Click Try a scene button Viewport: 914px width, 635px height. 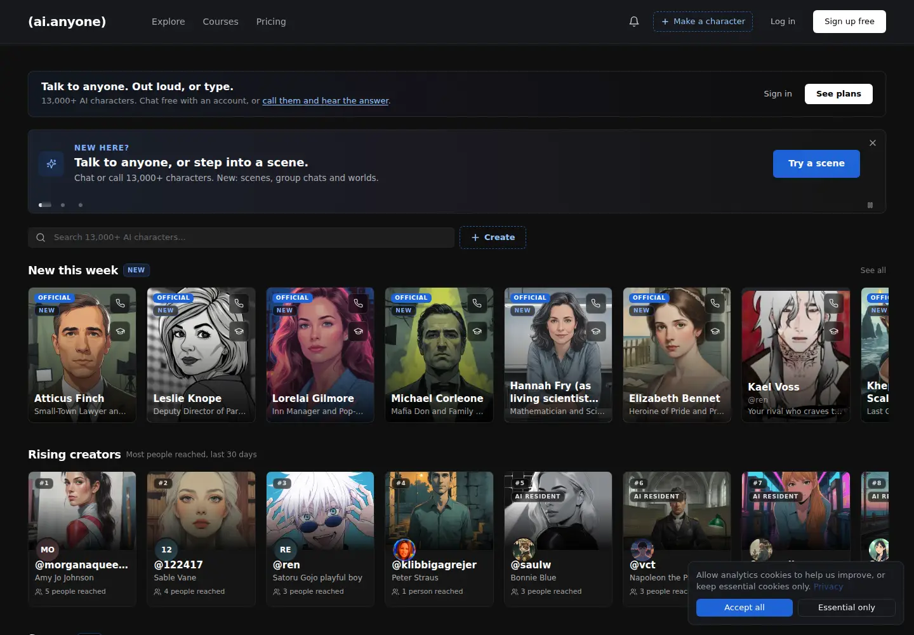point(816,164)
